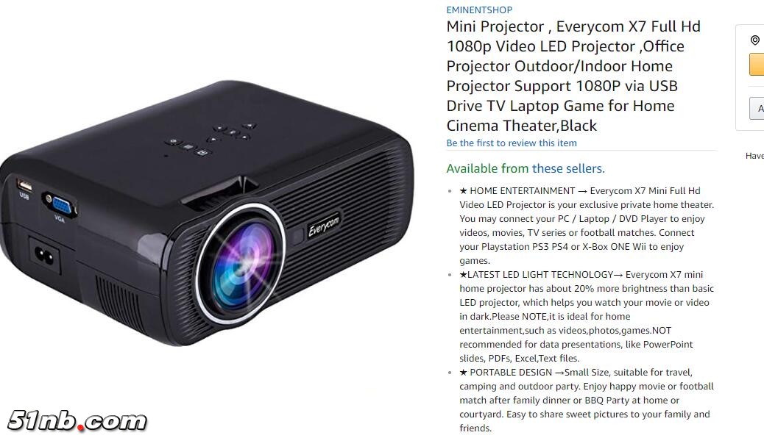Click the projector lens in the photo
This screenshot has height=438, width=764.
pyautogui.click(x=241, y=265)
